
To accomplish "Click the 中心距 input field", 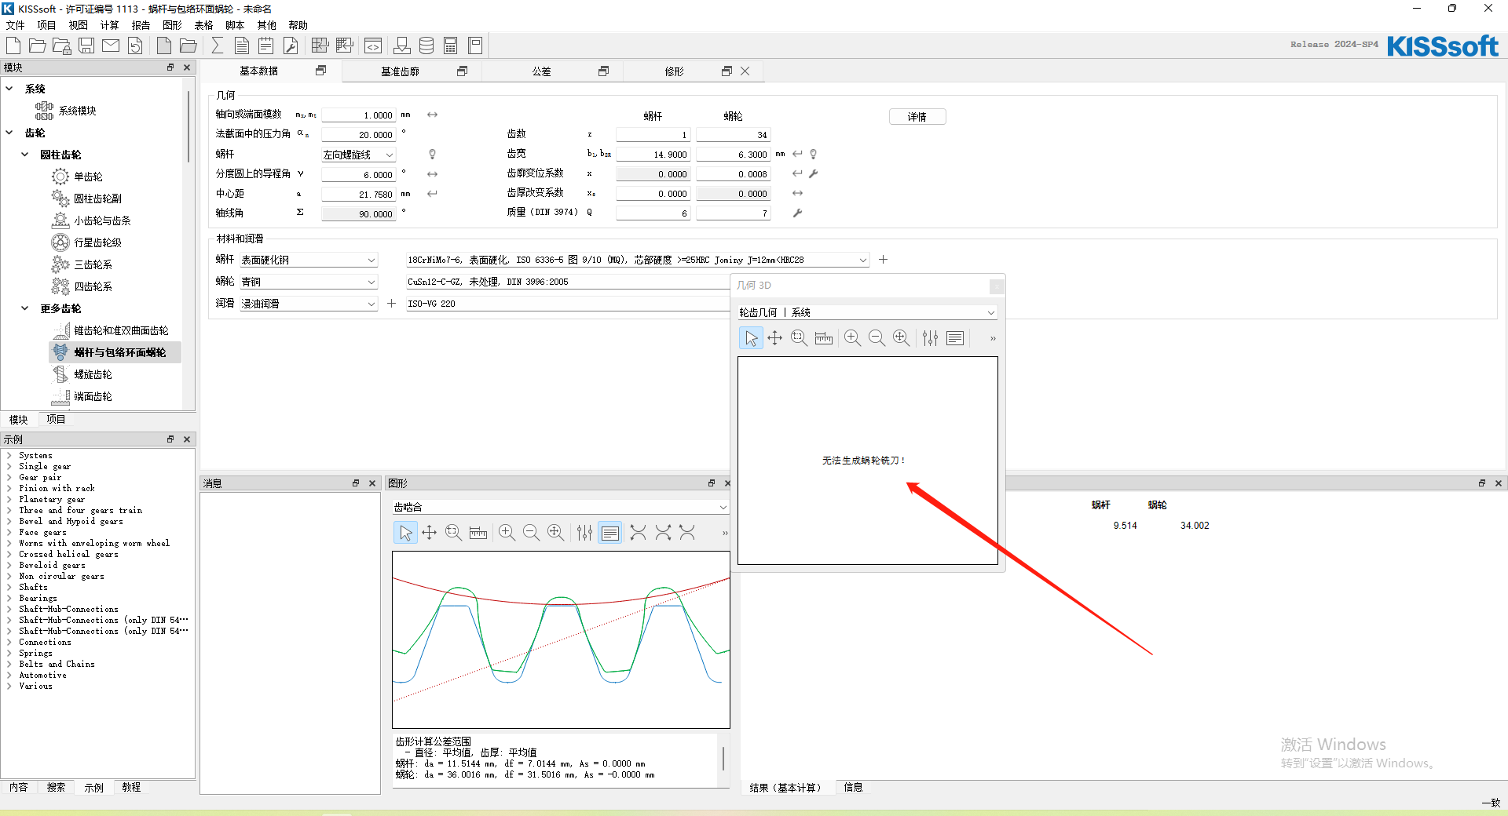I will [x=359, y=194].
